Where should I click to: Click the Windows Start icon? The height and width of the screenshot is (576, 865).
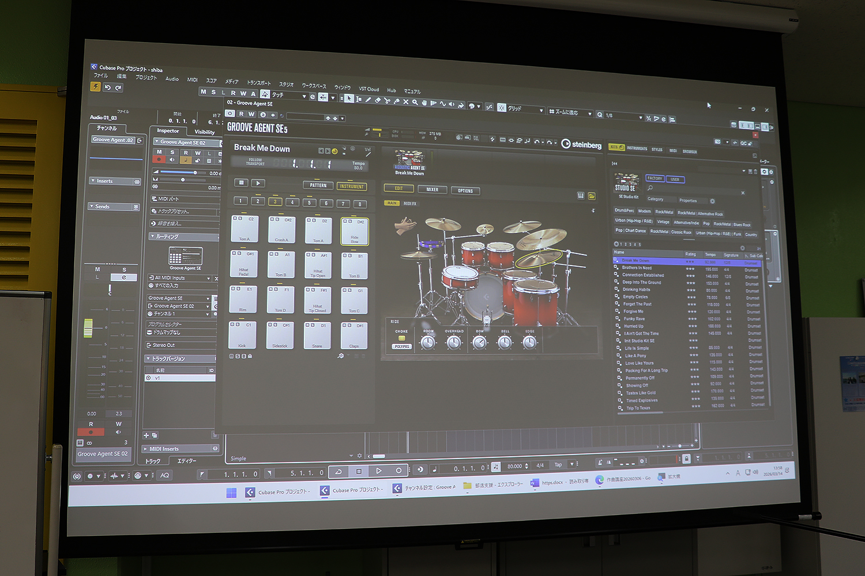pyautogui.click(x=231, y=492)
